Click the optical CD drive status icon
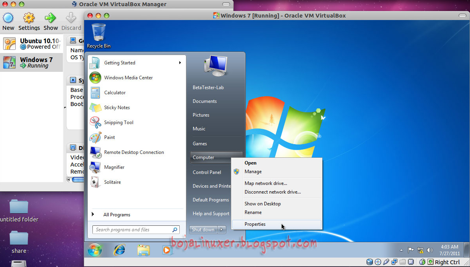This screenshot has width=470, height=267. 378,262
